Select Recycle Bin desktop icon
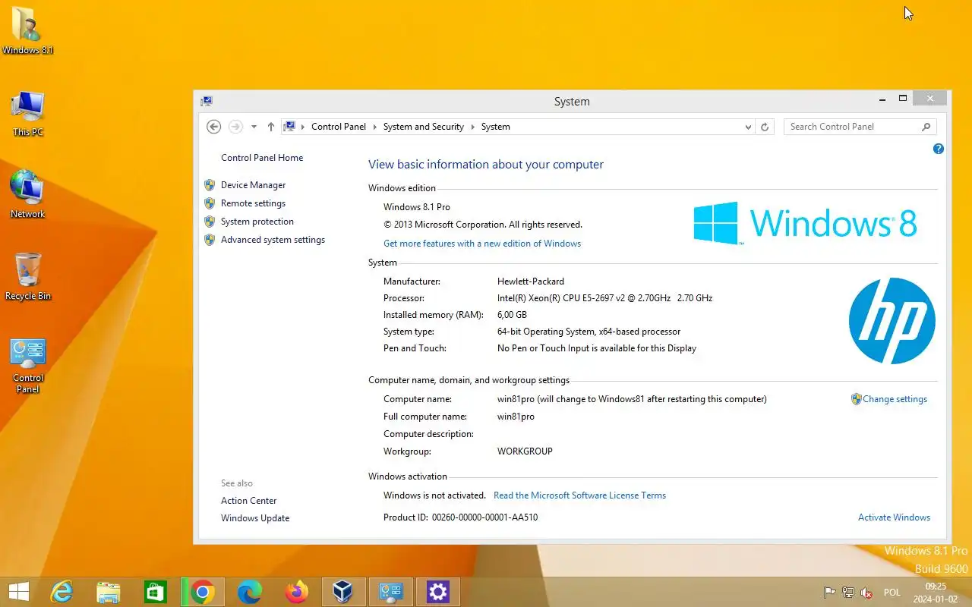972x607 pixels. point(28,276)
